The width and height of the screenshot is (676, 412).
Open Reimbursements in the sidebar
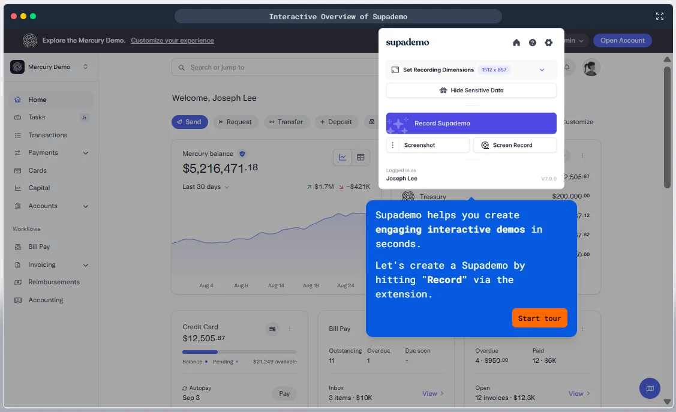(52, 282)
